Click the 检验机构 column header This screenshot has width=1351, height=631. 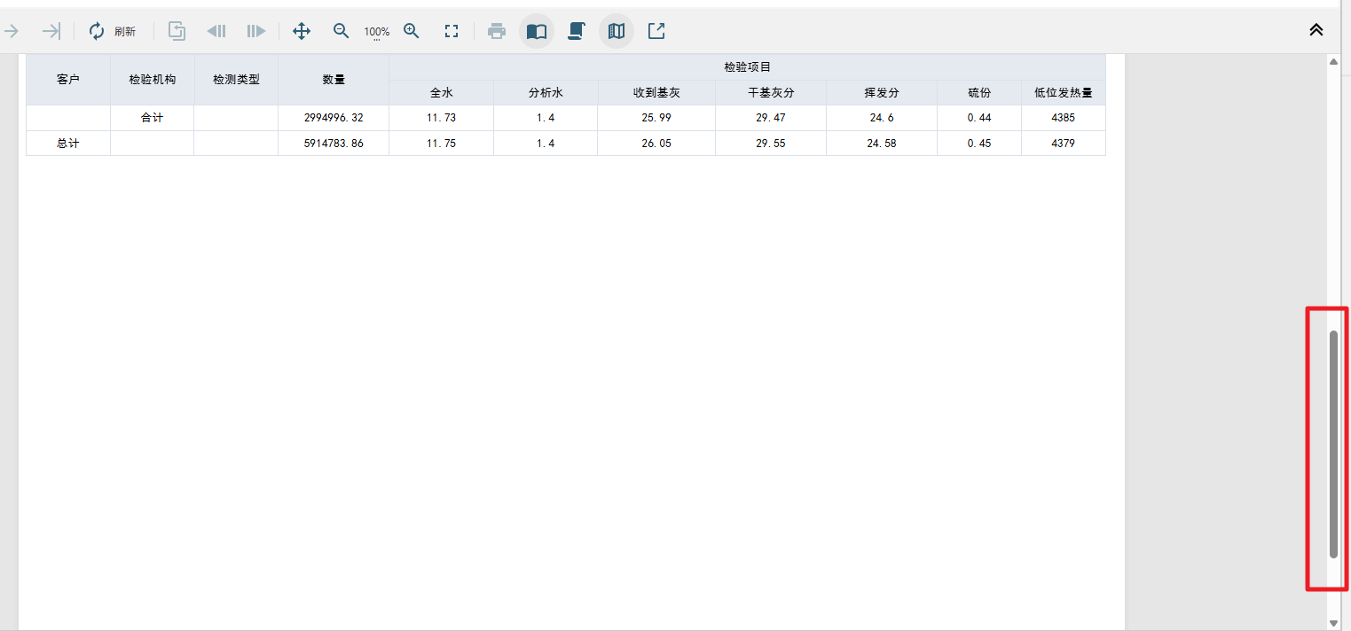[153, 80]
